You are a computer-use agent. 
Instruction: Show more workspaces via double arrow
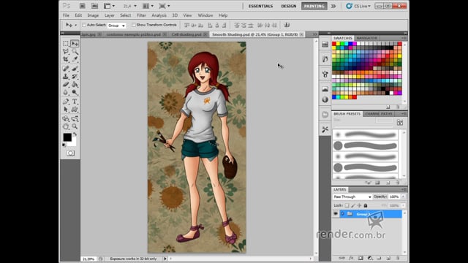pyautogui.click(x=333, y=6)
